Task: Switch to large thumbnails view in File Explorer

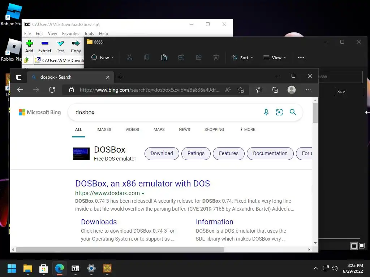Action: 361,246
